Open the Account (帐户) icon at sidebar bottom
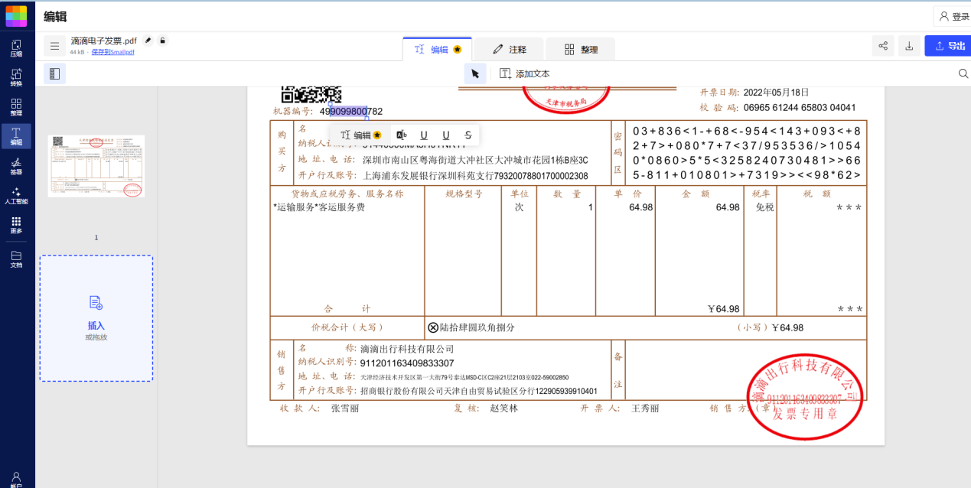Viewport: 971px width, 488px height. pos(16,479)
